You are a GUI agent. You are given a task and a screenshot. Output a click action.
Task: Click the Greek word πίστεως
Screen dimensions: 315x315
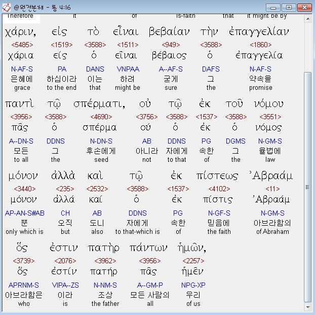point(217,176)
